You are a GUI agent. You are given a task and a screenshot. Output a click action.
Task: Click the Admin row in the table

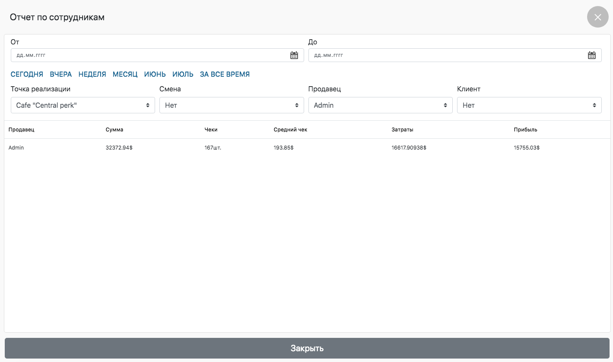(16, 148)
